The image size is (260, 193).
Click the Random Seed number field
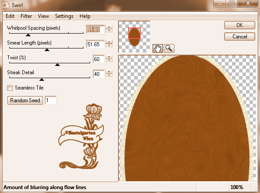pos(51,100)
